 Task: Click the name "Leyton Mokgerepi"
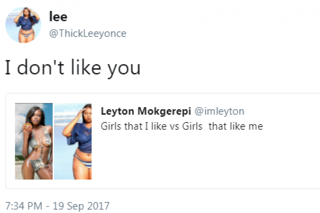point(146,111)
